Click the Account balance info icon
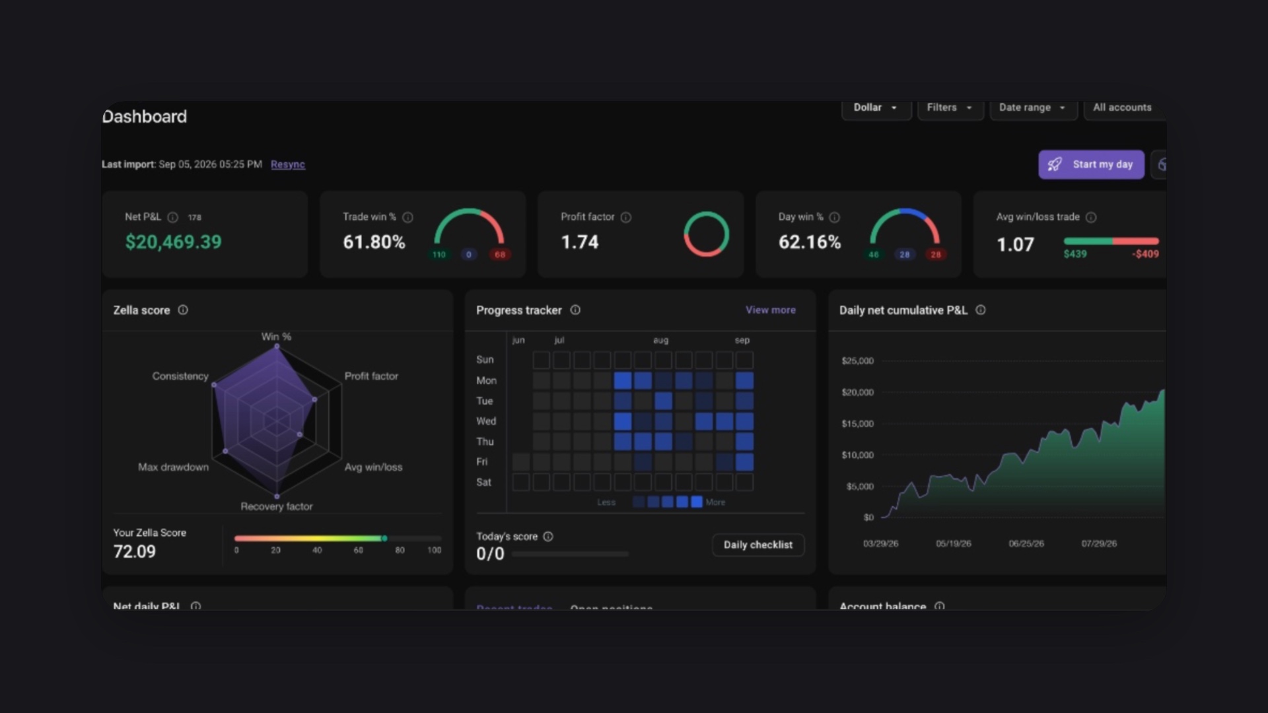Screen dimensions: 1268x713 (939, 605)
